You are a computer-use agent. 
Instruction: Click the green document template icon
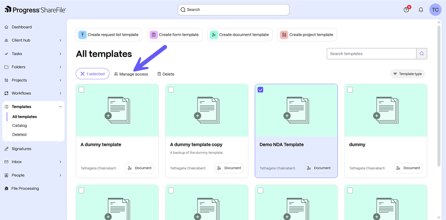(214, 35)
